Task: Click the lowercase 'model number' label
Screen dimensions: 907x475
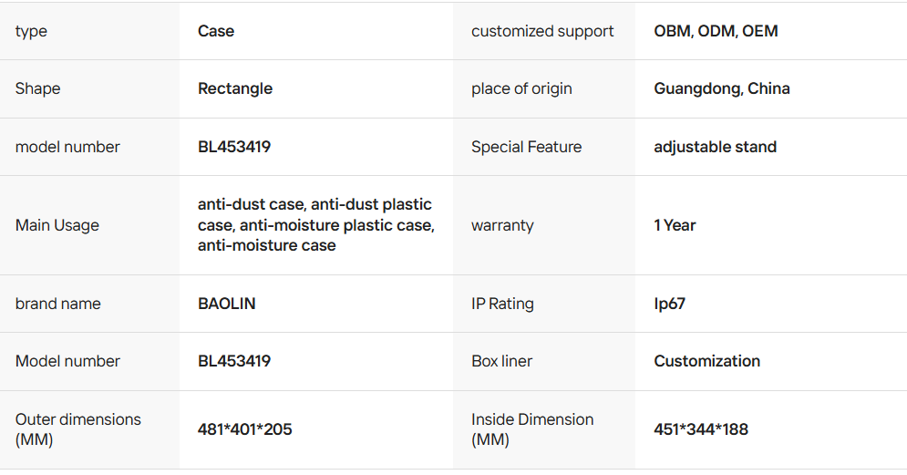Action: (x=67, y=147)
